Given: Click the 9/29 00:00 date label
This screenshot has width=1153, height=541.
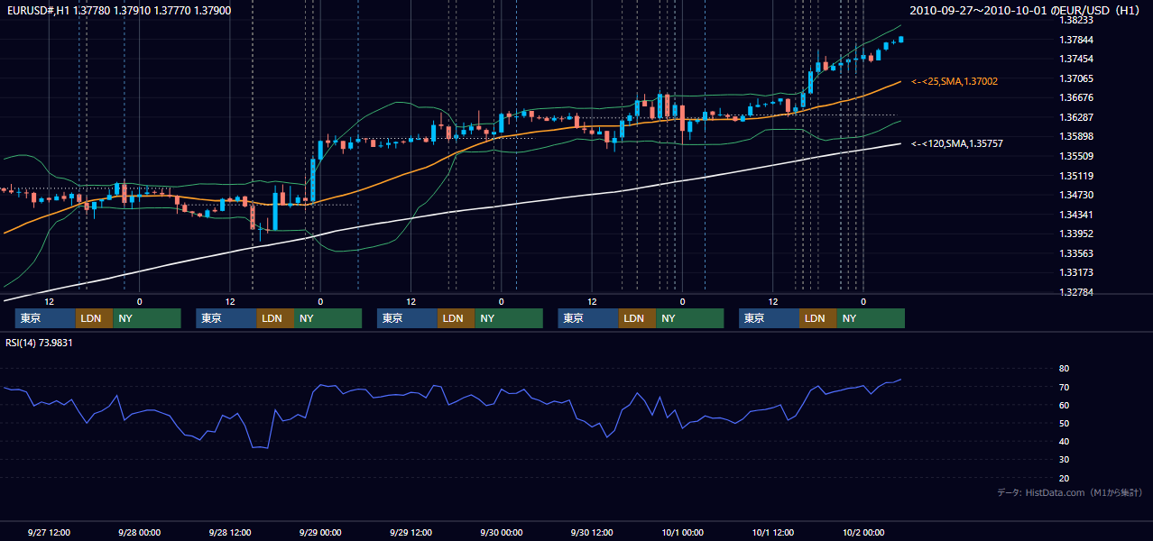Looking at the screenshot, I should [319, 532].
